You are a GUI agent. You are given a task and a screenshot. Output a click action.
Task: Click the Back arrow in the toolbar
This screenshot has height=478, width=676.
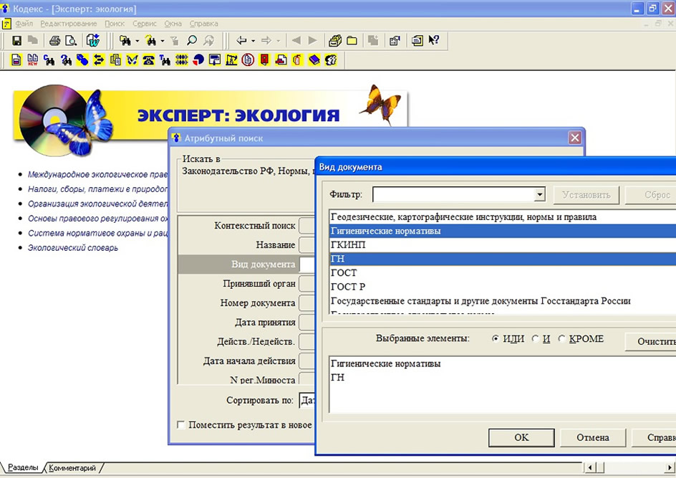(241, 41)
